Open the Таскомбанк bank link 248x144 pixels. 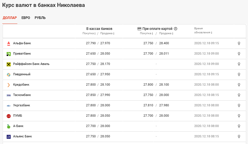tap(22, 95)
